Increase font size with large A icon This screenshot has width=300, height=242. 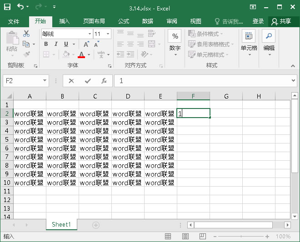click(x=86, y=44)
